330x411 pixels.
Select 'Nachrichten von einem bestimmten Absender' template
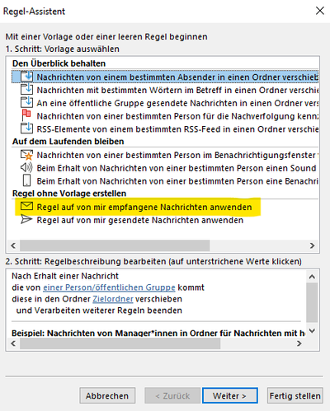pyautogui.click(x=165, y=77)
